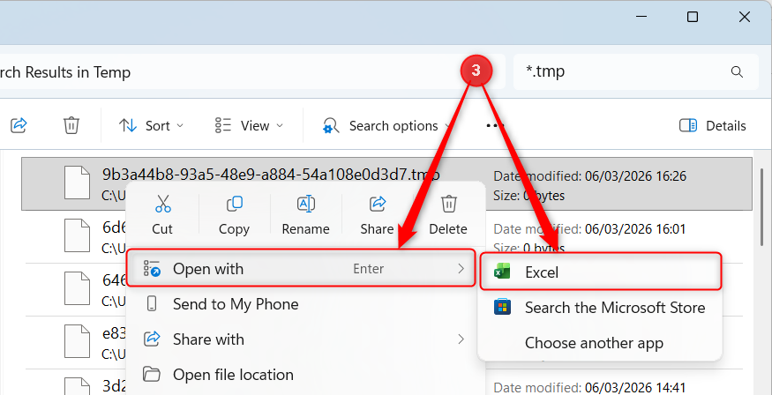
Task: Open the Search options dropdown
Action: click(386, 126)
